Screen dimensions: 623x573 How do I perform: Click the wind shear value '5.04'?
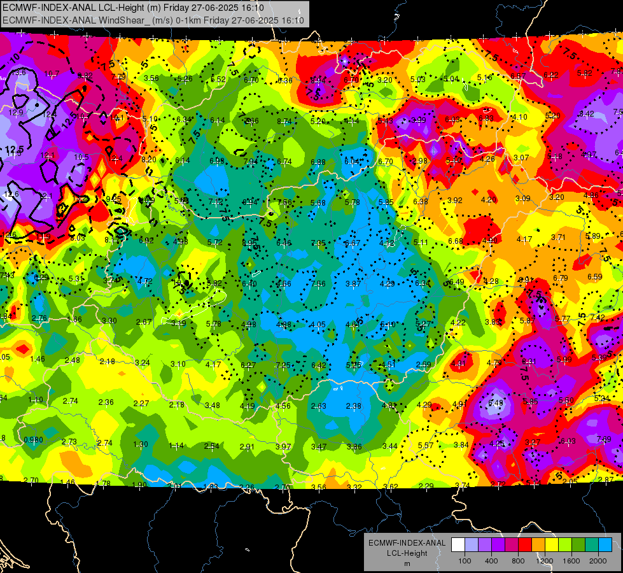pyautogui.click(x=451, y=79)
